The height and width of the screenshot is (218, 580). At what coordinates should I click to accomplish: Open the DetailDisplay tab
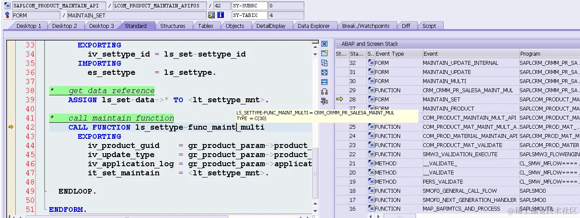click(271, 26)
